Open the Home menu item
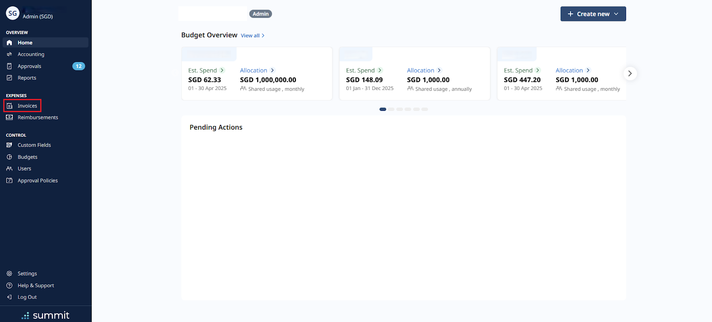This screenshot has height=322, width=712. [x=45, y=43]
